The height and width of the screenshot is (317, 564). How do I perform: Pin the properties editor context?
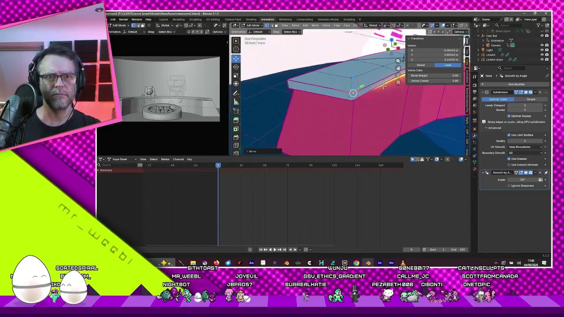point(547,76)
